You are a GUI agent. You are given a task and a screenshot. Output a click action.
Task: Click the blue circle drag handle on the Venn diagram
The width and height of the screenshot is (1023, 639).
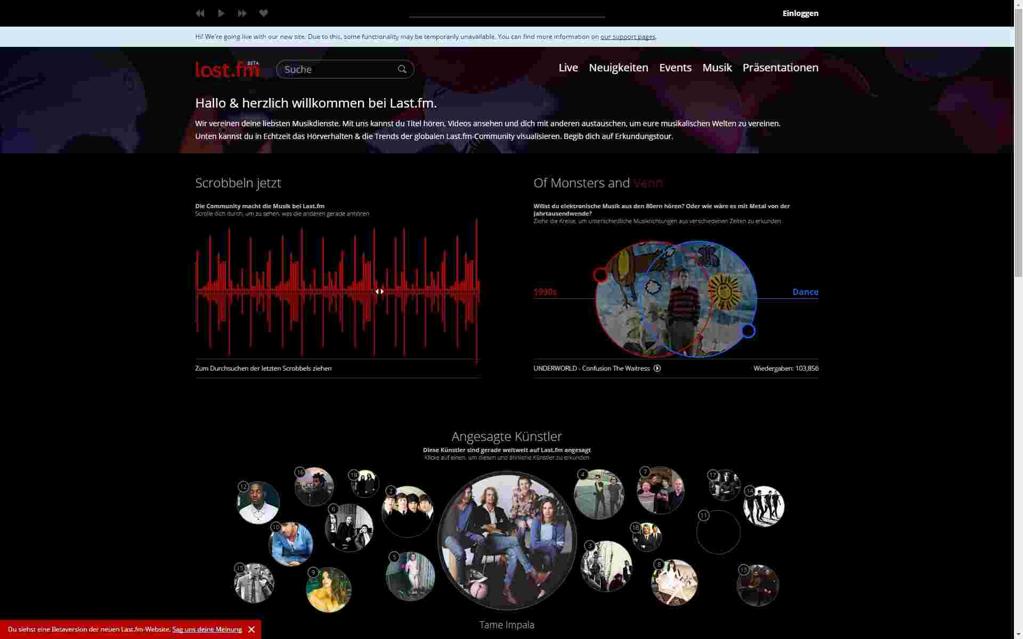[748, 331]
